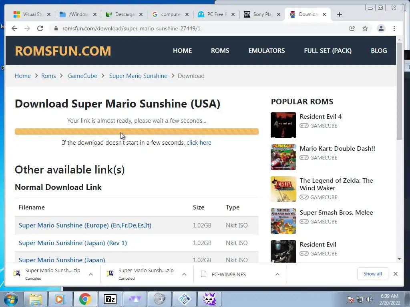The width and height of the screenshot is (410, 307).
Task: Open the media player taskbar icon
Action: [60, 299]
